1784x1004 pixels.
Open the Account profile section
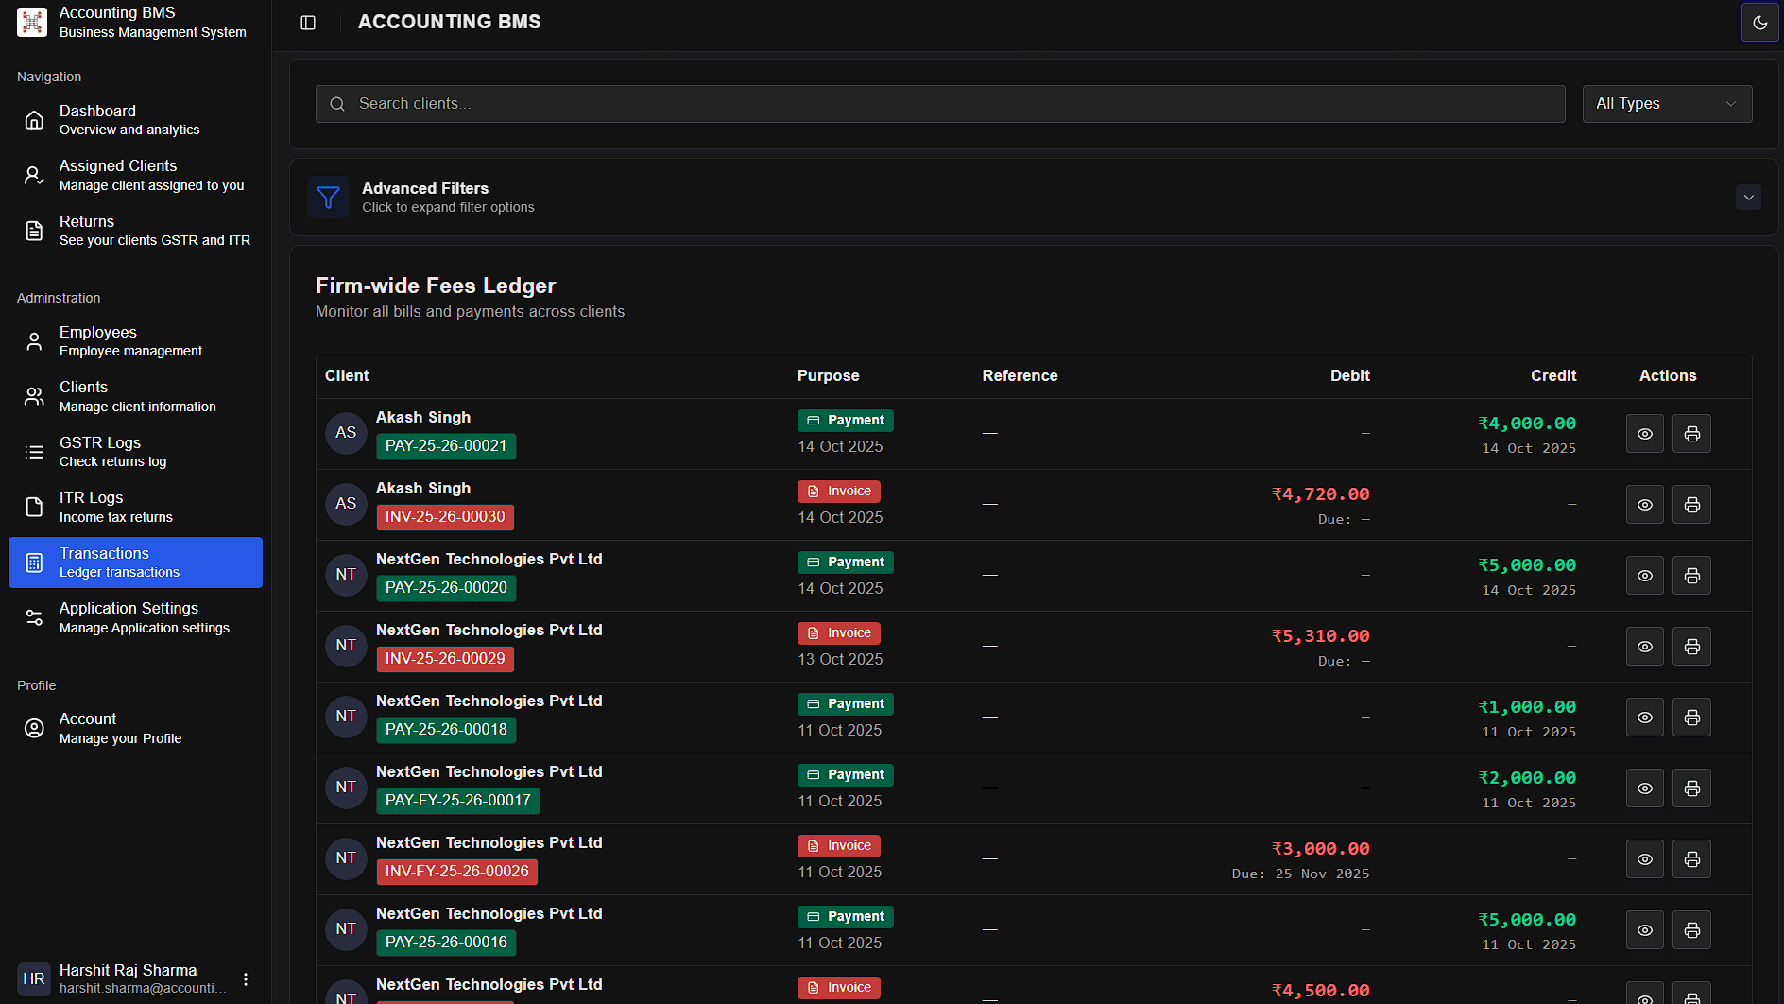tap(34, 727)
